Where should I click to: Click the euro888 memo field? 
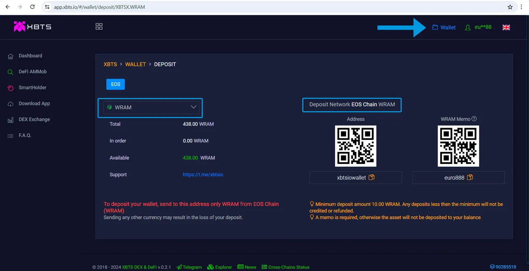[458, 178]
